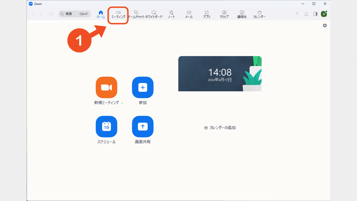Viewport: 357px width, 201px height.
Task: Open settings gear icon
Action: point(325,26)
